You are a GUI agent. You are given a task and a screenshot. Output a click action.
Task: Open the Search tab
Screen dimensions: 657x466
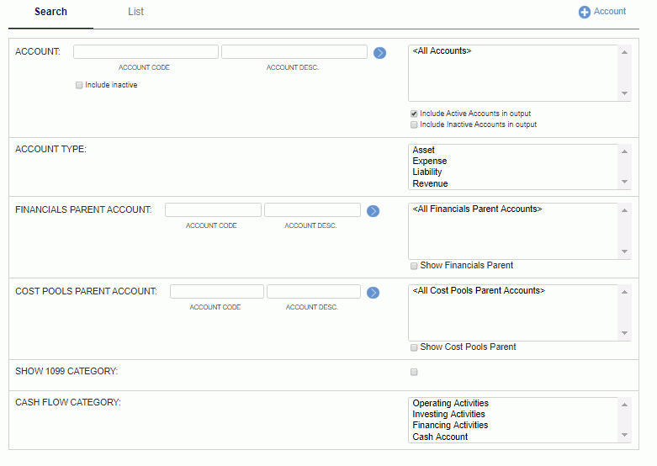[50, 12]
